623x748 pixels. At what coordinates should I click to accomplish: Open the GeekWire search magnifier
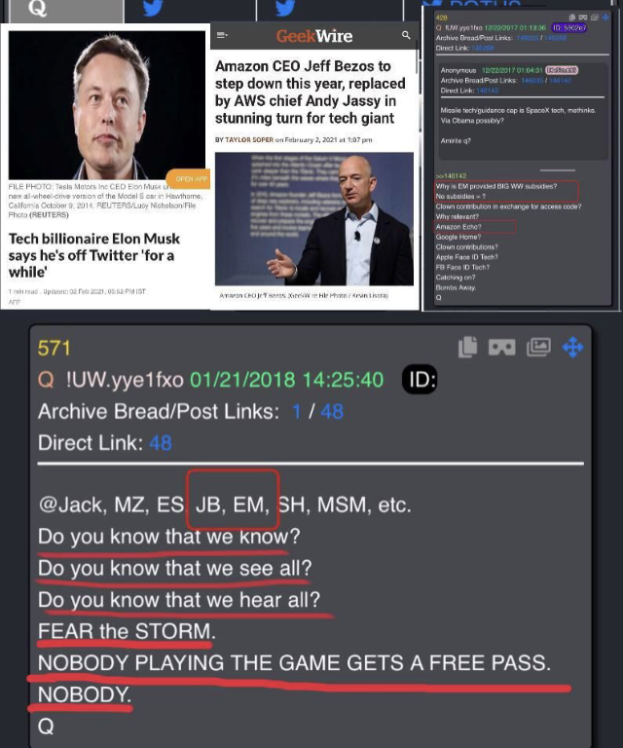406,35
